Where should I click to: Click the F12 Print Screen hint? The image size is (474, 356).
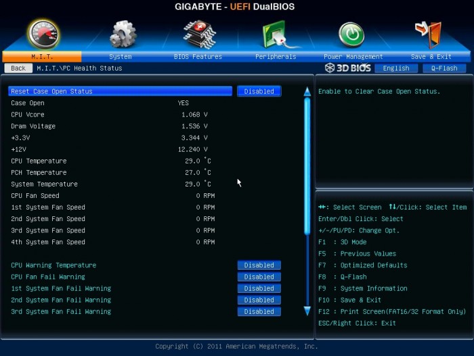pyautogui.click(x=392, y=311)
